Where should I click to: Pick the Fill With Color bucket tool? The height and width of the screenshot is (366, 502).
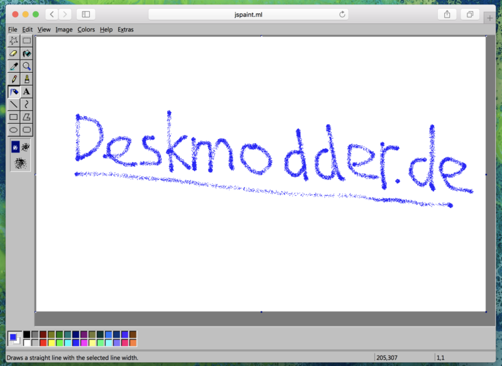pyautogui.click(x=26, y=53)
